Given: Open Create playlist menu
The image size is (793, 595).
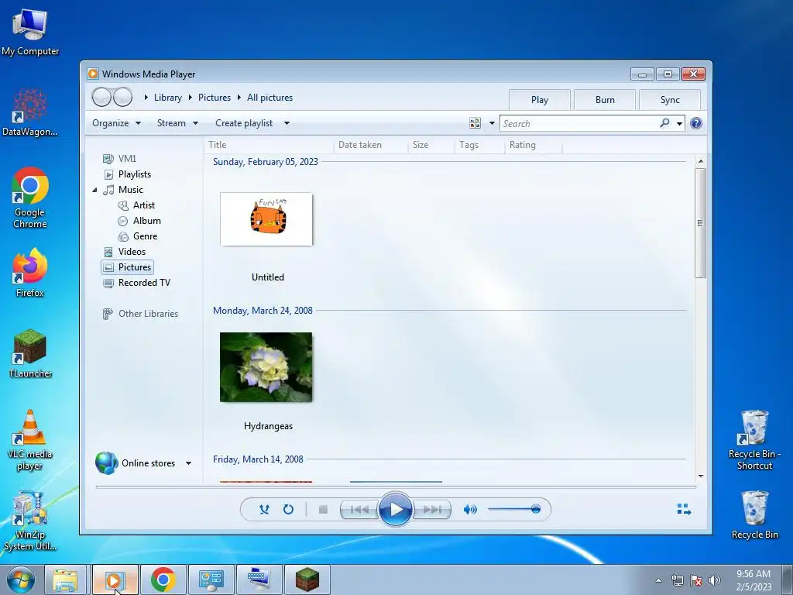Looking at the screenshot, I should click(244, 123).
